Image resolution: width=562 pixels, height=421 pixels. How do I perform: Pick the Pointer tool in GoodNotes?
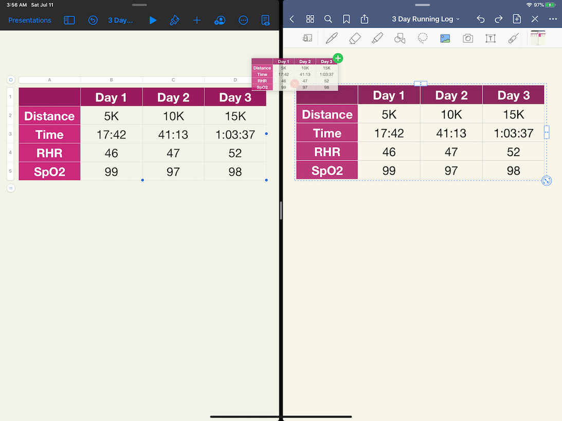coord(513,38)
